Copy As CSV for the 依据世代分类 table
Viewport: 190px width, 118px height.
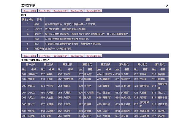pyautogui.click(x=45, y=56)
